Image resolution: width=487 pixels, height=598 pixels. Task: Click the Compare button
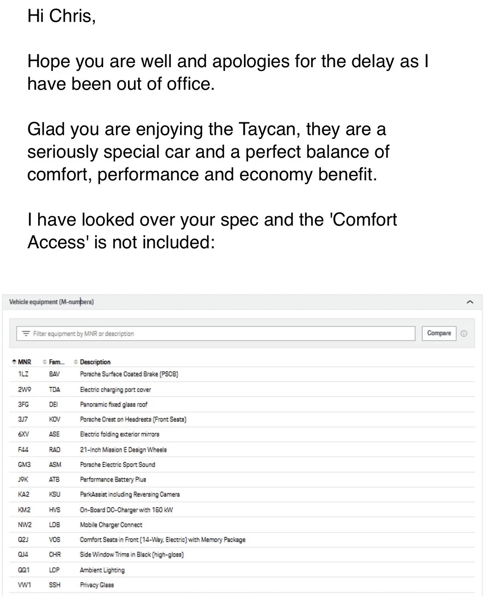[439, 333]
